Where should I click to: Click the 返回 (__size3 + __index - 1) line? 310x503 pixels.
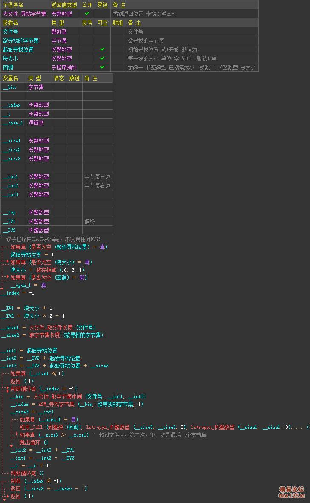point(49,489)
